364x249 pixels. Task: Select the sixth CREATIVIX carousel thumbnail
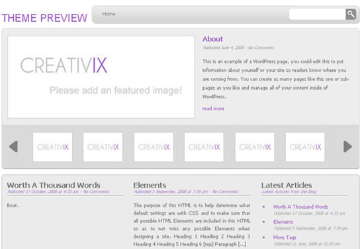[x=305, y=147]
